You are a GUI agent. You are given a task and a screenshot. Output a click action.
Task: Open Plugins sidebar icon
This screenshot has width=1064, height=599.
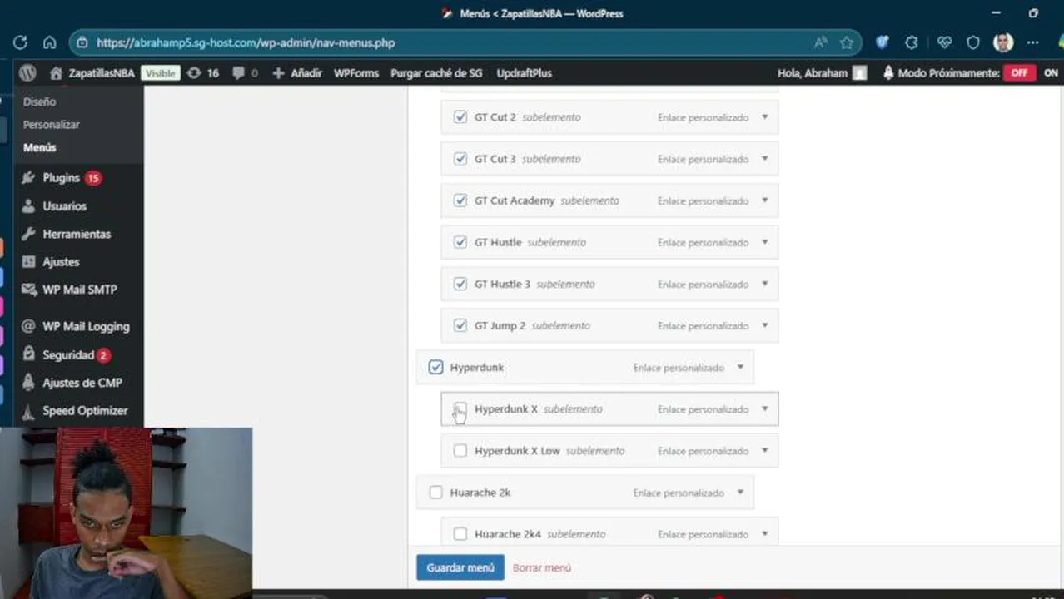[x=29, y=178]
